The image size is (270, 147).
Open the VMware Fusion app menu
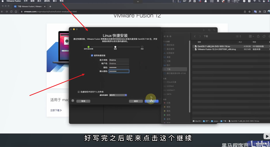tap(14, 1)
